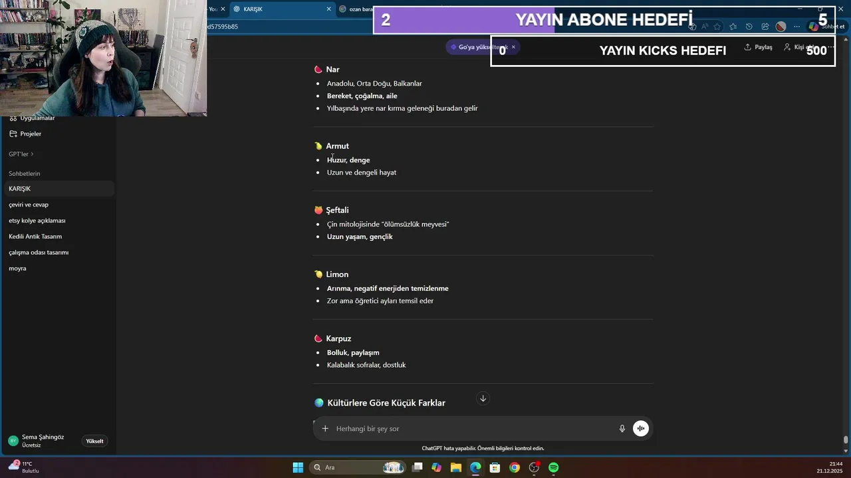
Task: Open Copilot Sohbet et sidebar button
Action: [826, 27]
